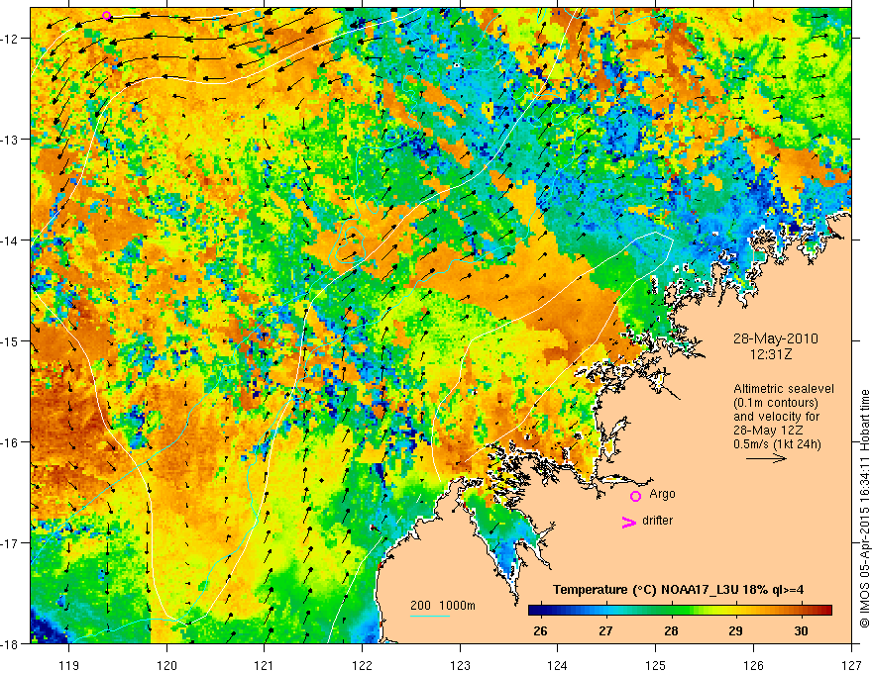Click the '126' longitude axis label
The width and height of the screenshot is (872, 673).
click(x=753, y=665)
